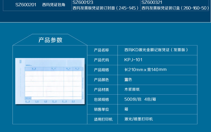The height and width of the screenshot is (132, 211).
Task: Click the 长210mm x 宽140mm value
Action: pyautogui.click(x=146, y=69)
